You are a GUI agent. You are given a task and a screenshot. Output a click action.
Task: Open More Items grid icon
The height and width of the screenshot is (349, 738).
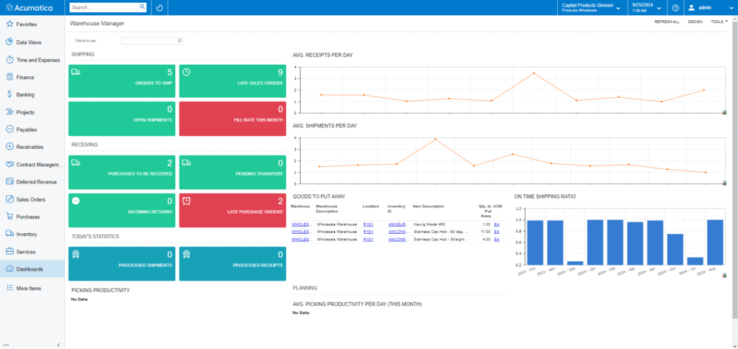click(9, 288)
